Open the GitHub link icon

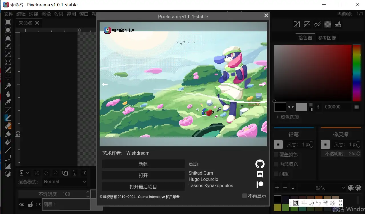coord(260,164)
